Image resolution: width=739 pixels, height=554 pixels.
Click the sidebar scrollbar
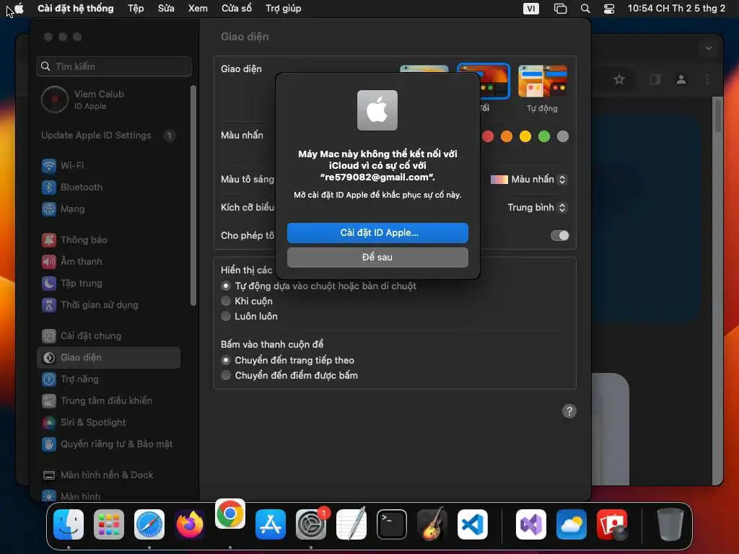[193, 195]
